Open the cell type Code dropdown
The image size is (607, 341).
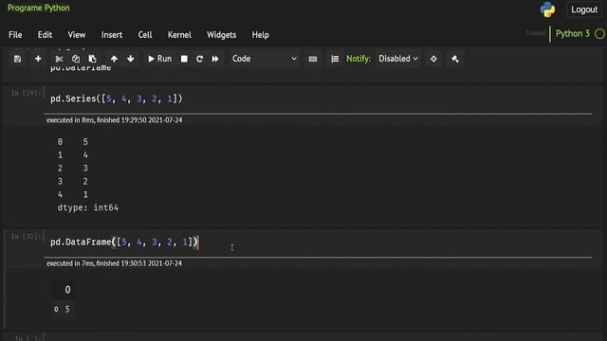[264, 59]
